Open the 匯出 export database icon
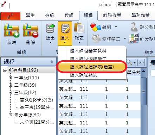This screenshot has height=135, width=155. point(50,28)
